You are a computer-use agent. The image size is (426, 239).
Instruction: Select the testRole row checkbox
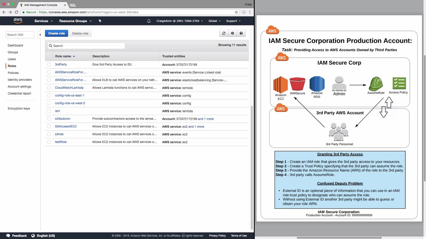(49, 142)
